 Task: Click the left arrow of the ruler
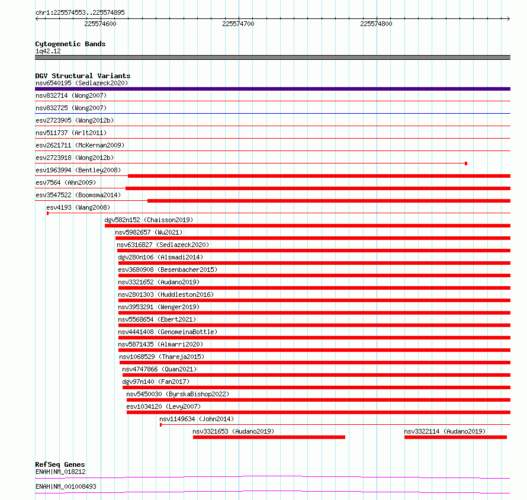37,18
